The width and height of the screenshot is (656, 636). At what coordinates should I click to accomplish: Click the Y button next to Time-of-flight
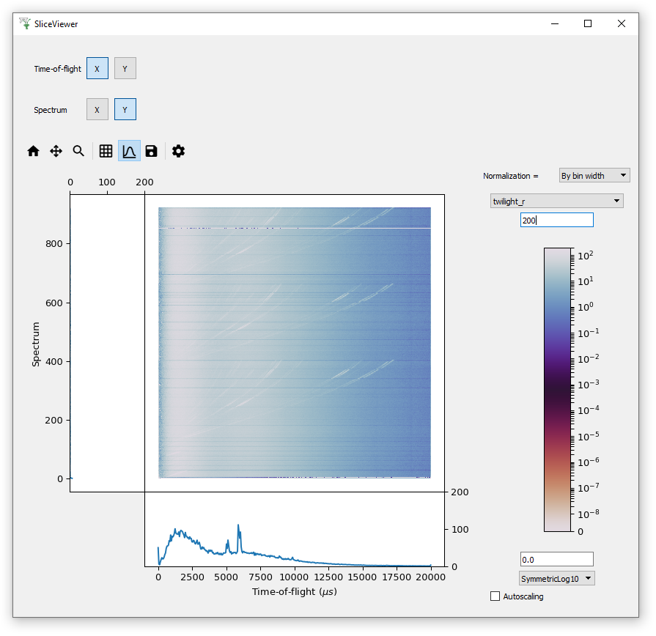125,68
